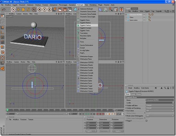Click the render clapperboard icon
The height and width of the screenshot is (136, 176).
[x=60, y=10]
